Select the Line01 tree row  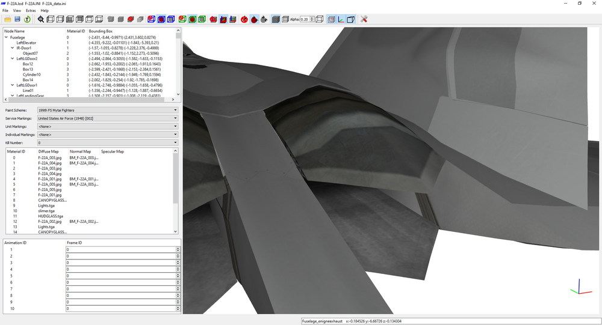(x=28, y=91)
